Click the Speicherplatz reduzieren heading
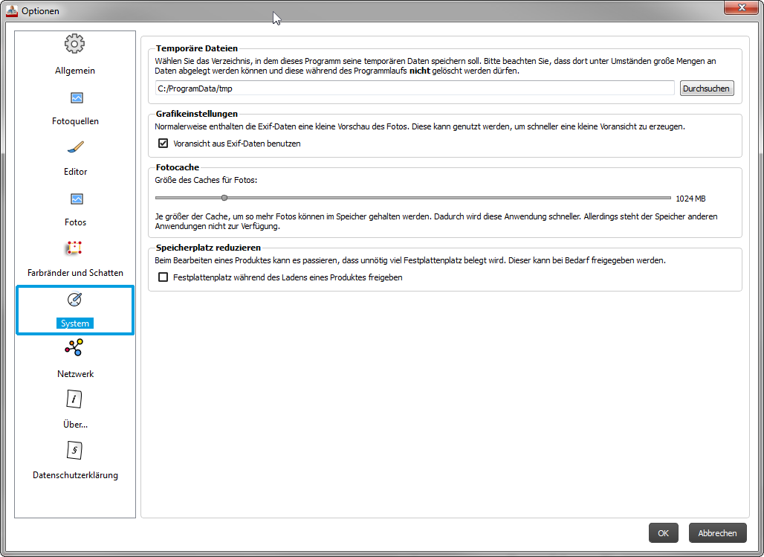 click(x=208, y=248)
